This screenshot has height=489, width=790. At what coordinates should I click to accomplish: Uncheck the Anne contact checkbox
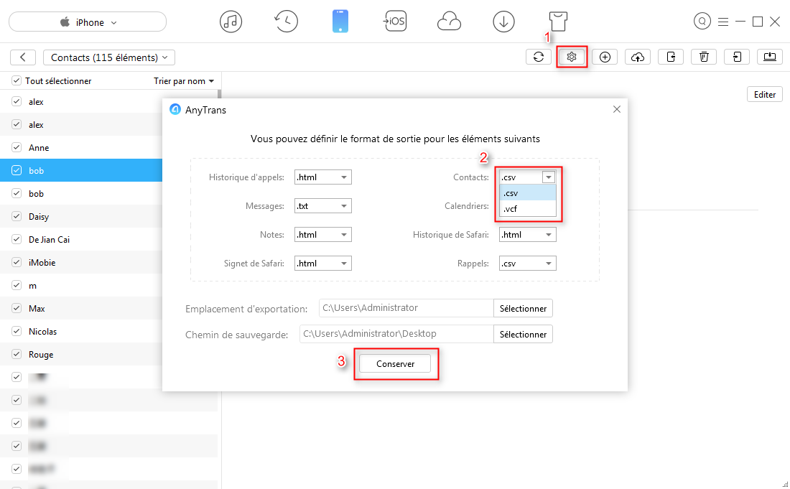tap(17, 147)
